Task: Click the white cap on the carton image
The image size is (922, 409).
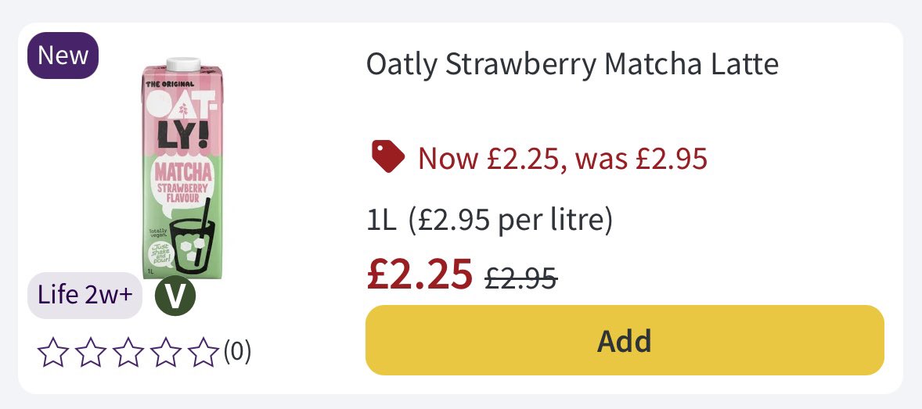Action: click(x=183, y=64)
